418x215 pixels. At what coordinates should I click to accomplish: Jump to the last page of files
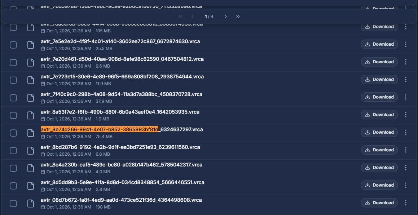tap(238, 17)
